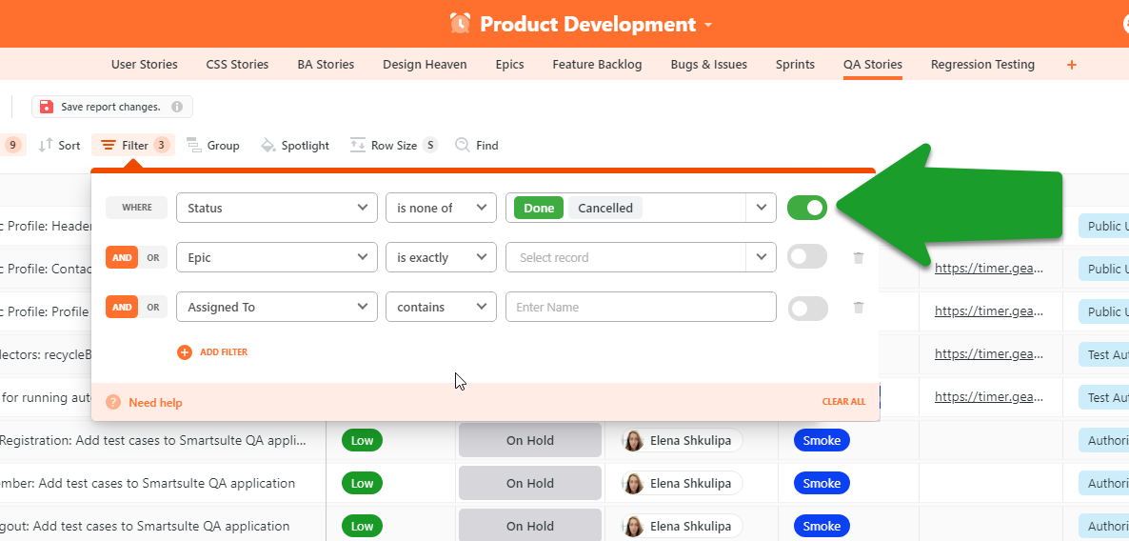This screenshot has width=1129, height=541.
Task: Click On Hold status in Registration row
Action: point(530,440)
